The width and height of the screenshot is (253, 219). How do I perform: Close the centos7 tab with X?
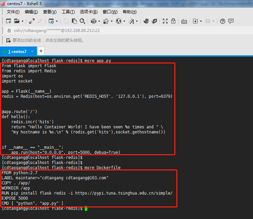pos(33,51)
